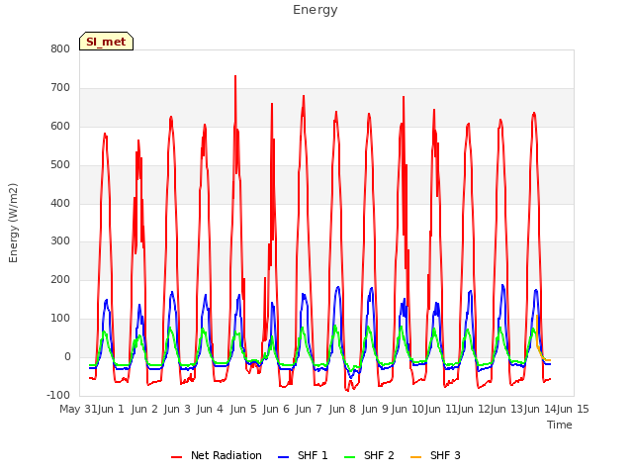Select the SHF 3 legend entry

[435, 455]
